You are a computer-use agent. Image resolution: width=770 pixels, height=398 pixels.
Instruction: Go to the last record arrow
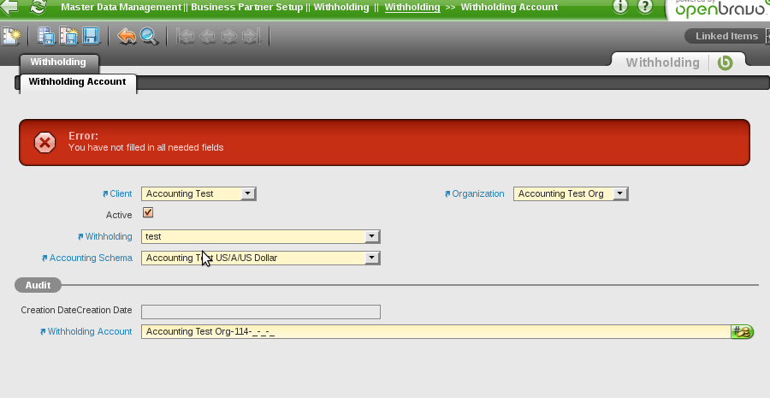[x=252, y=36]
